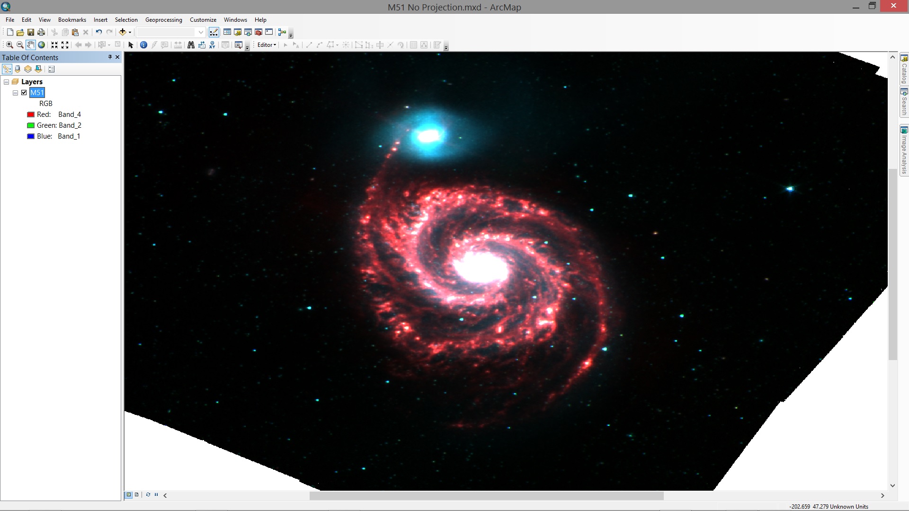909x511 pixels.
Task: Zoom to Full Extent globe icon
Action: click(x=42, y=44)
